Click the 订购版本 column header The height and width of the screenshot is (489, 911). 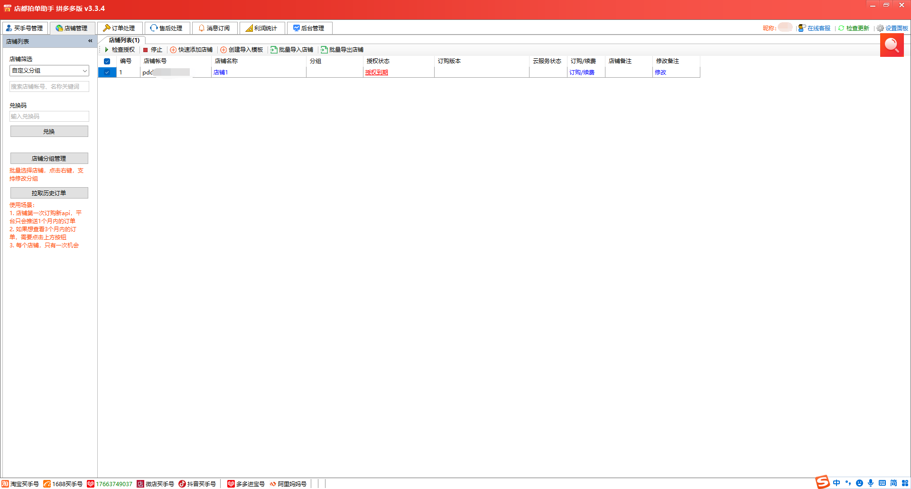(482, 61)
